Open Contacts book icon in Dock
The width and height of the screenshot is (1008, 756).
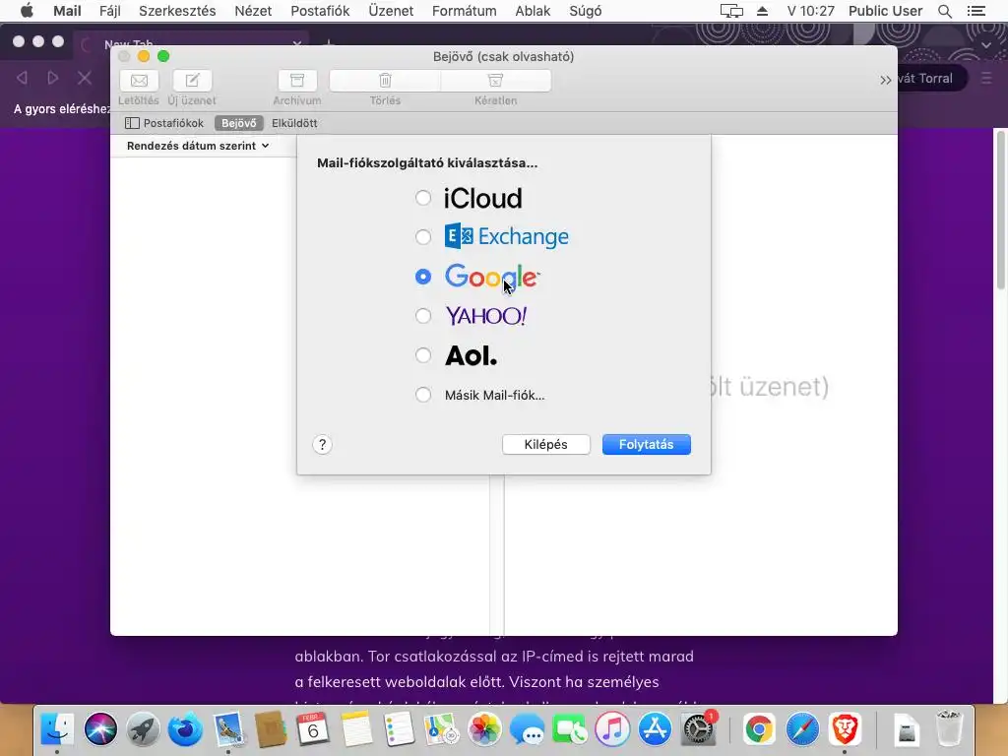271,729
